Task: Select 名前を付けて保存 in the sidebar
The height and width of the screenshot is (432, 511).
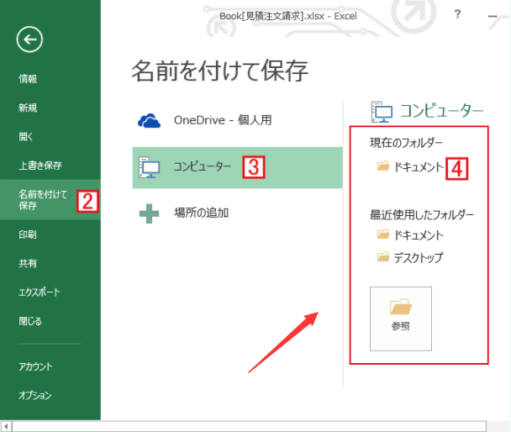Action: click(x=50, y=200)
